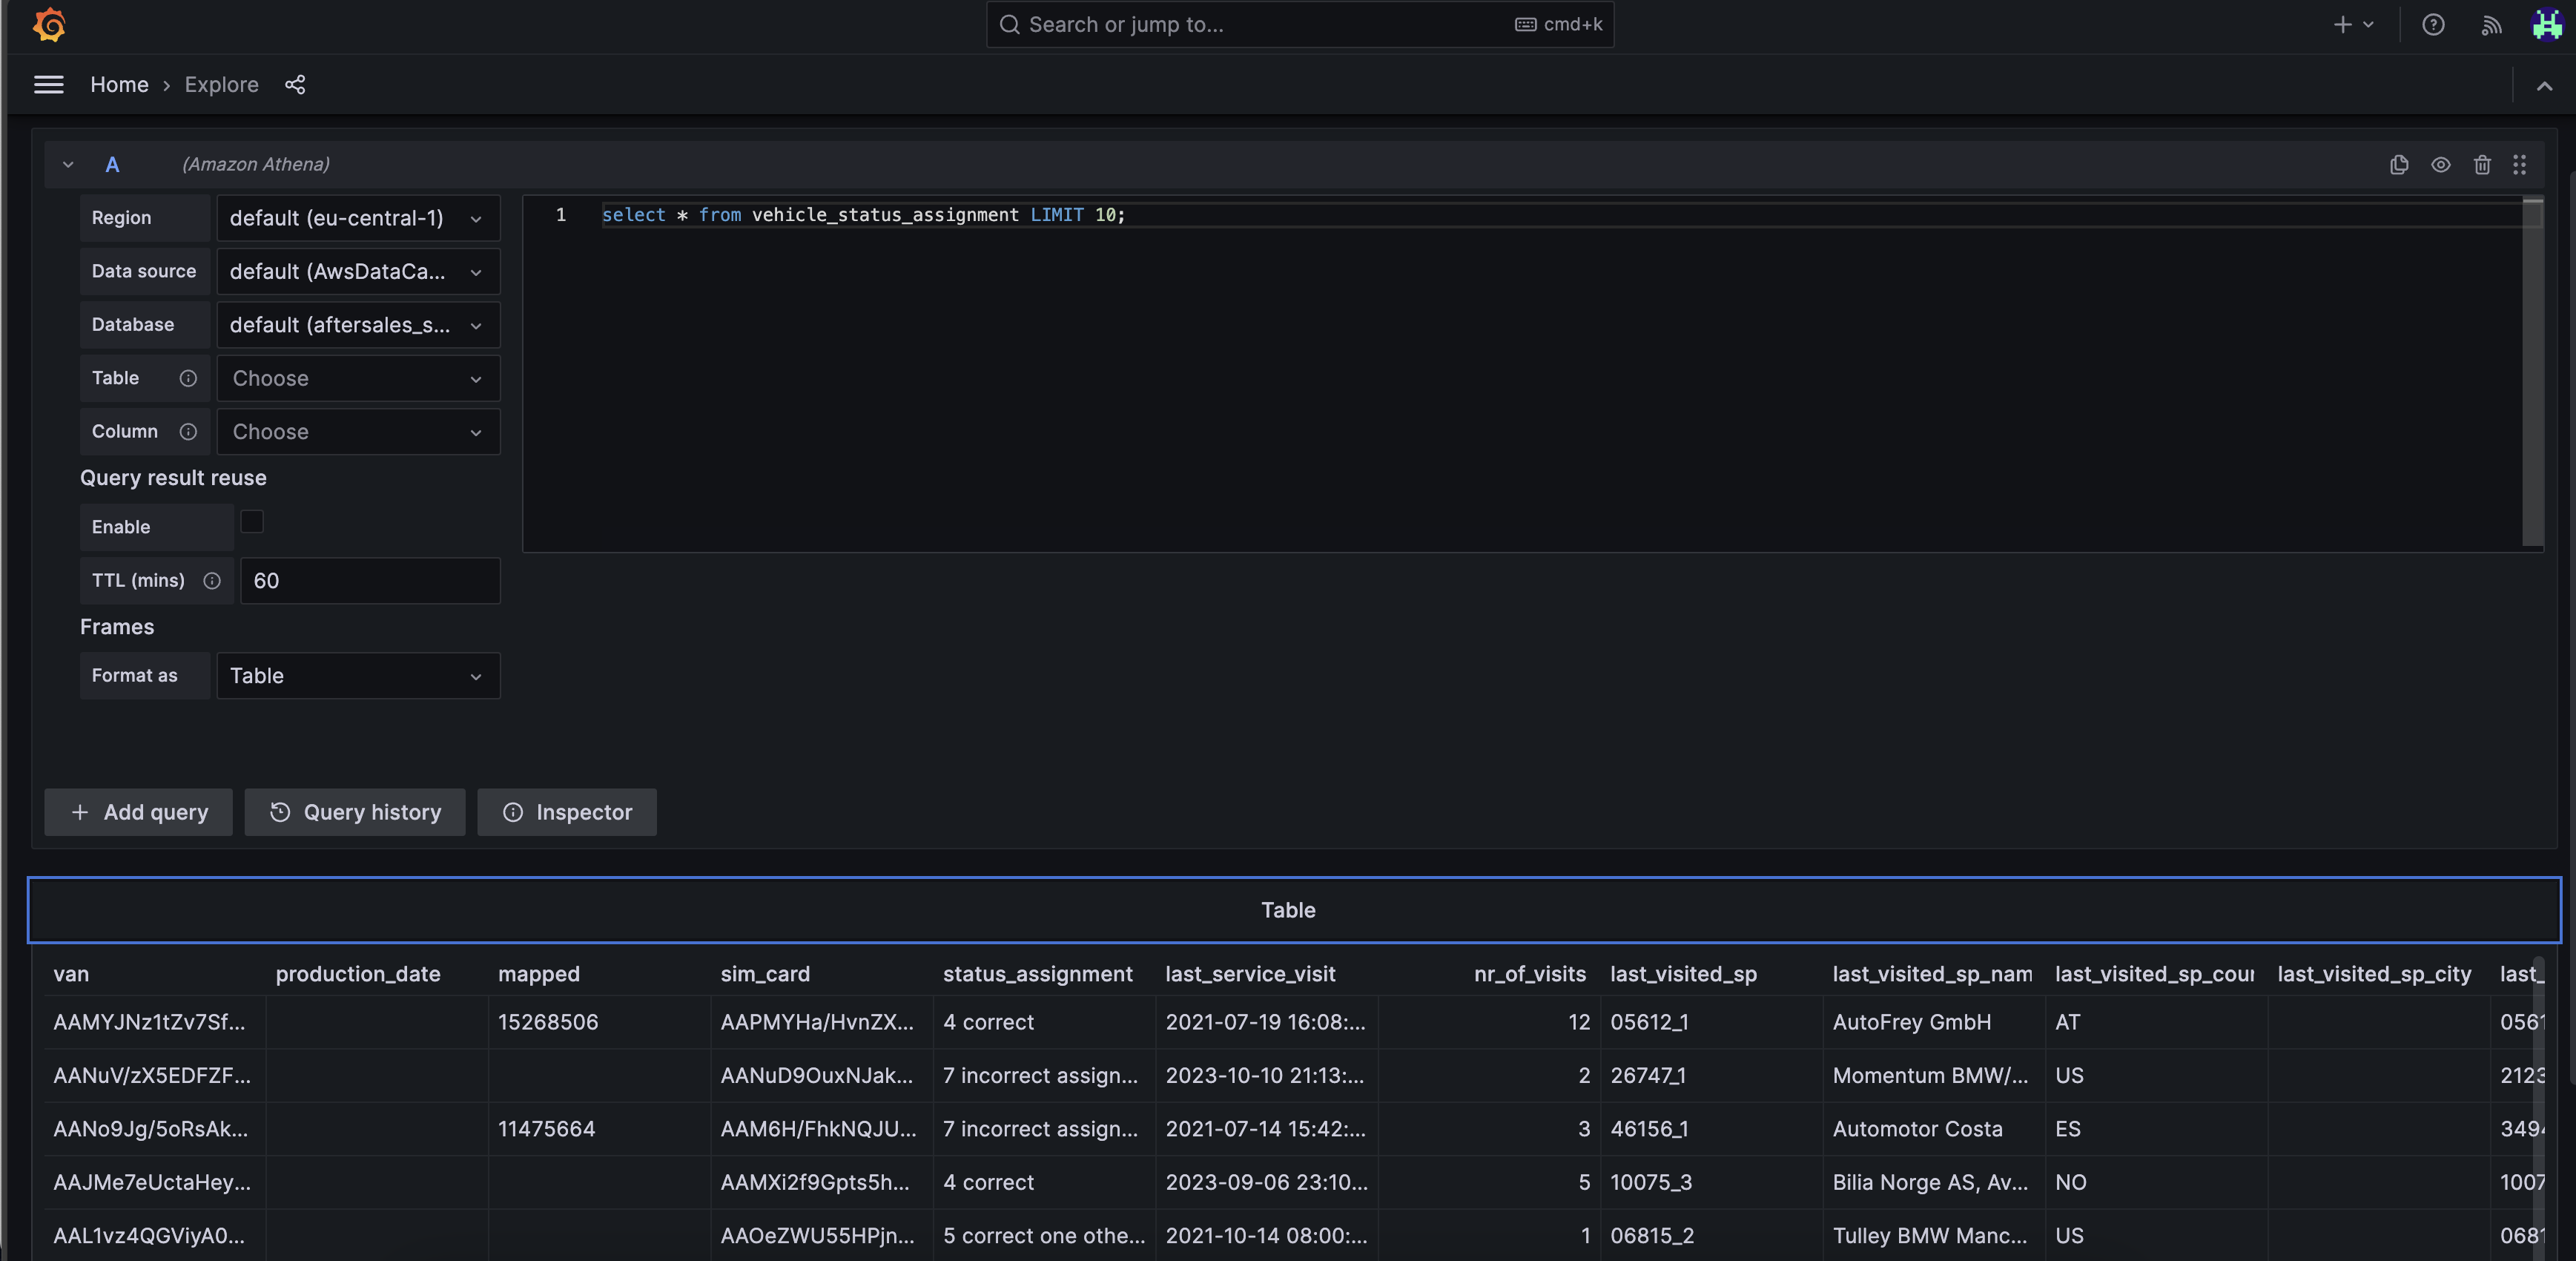Sort by last_visited_sp_city column header
The width and height of the screenshot is (2576, 1261).
[x=2374, y=974]
